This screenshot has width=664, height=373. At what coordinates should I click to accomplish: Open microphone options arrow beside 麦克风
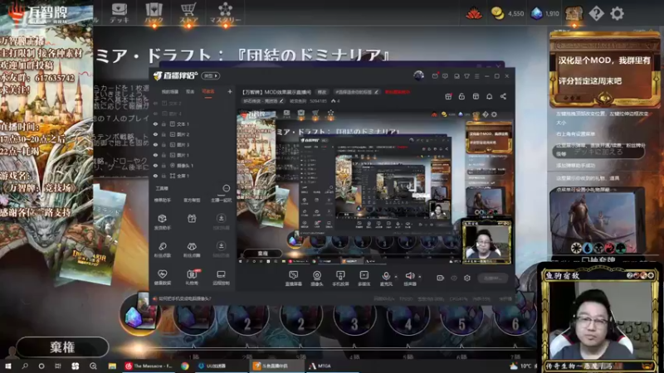(x=396, y=277)
